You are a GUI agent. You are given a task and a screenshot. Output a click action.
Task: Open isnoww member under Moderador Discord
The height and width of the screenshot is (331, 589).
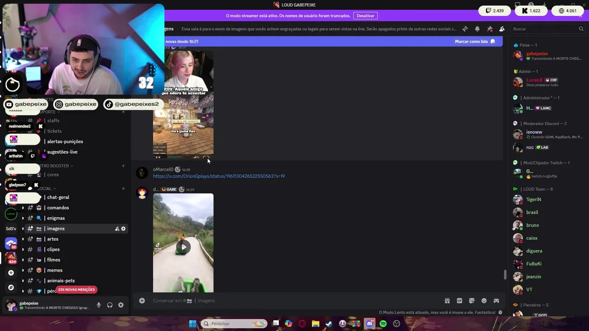[x=549, y=134]
